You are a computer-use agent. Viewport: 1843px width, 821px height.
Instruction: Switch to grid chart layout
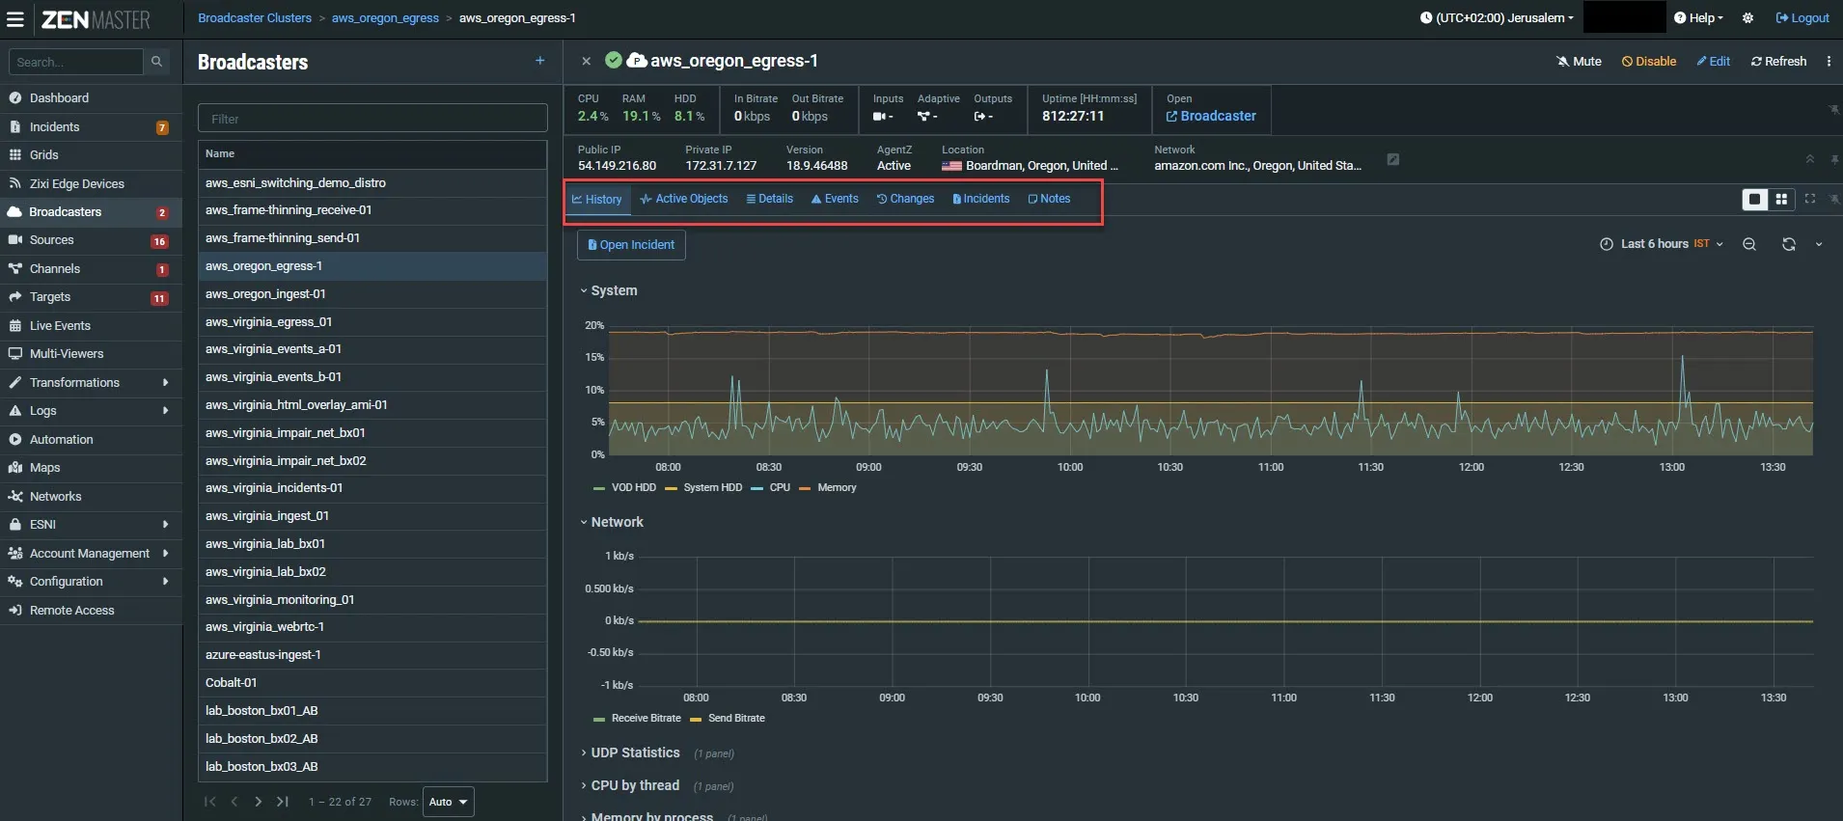[1781, 199]
